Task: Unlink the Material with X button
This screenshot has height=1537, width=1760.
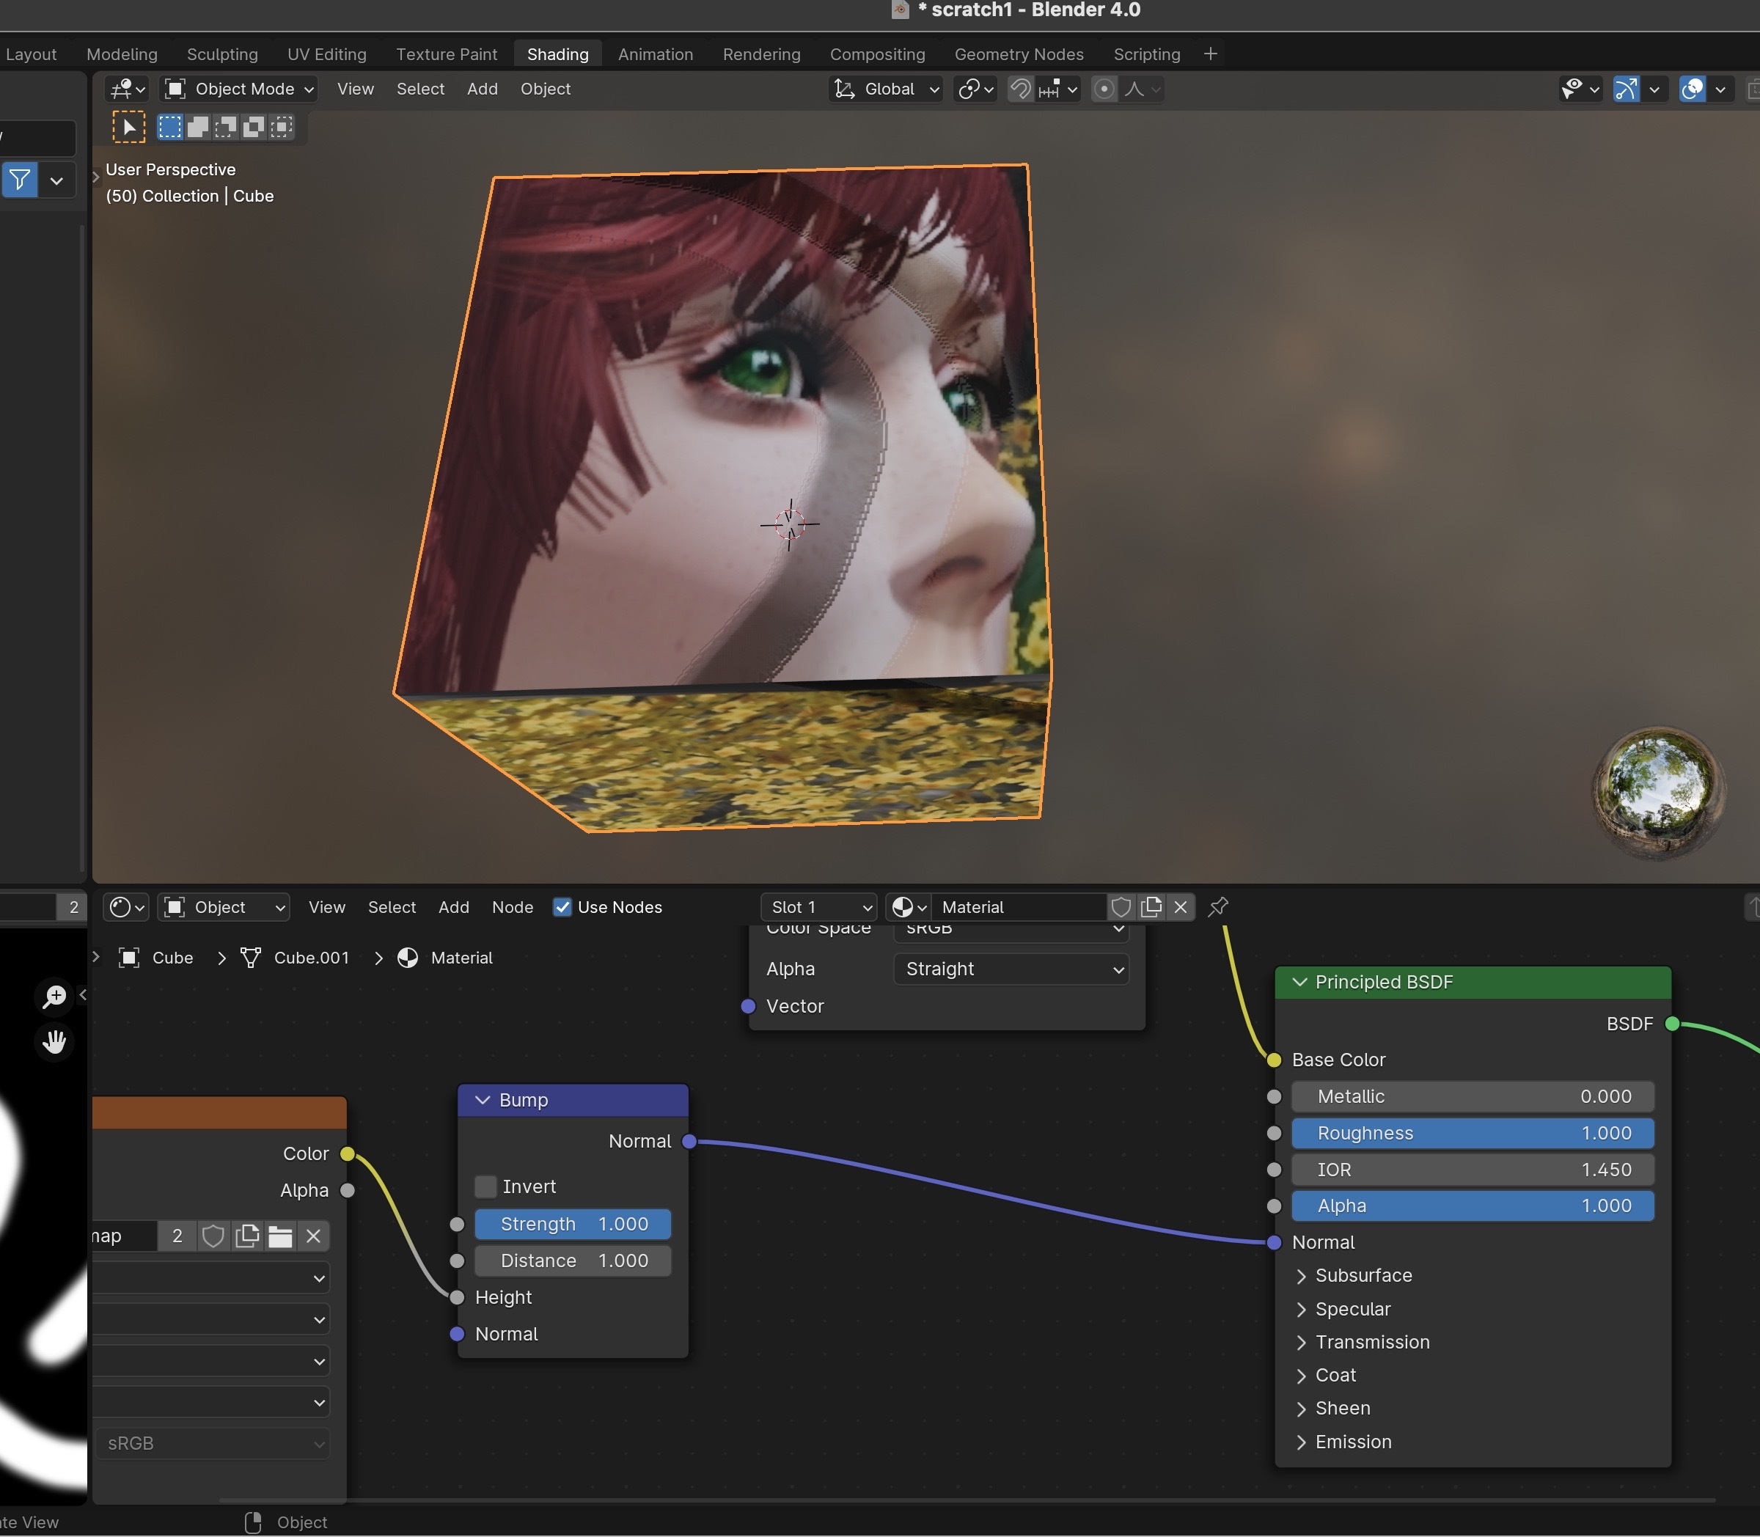Action: click(x=1181, y=907)
